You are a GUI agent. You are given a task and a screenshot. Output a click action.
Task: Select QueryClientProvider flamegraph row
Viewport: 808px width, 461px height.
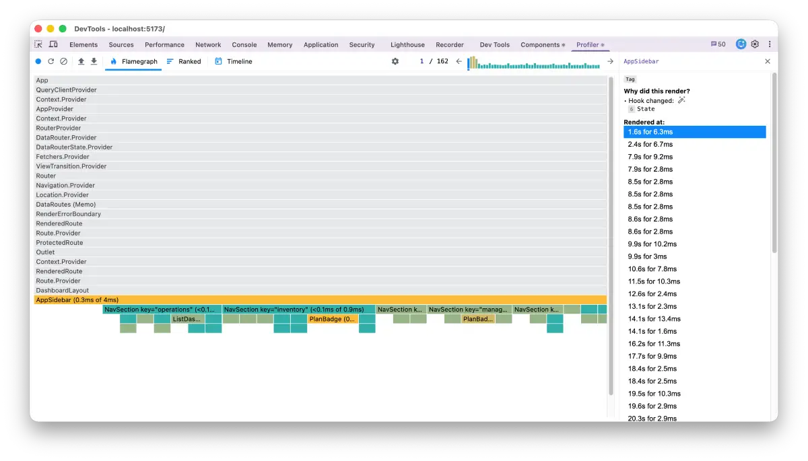[321, 90]
